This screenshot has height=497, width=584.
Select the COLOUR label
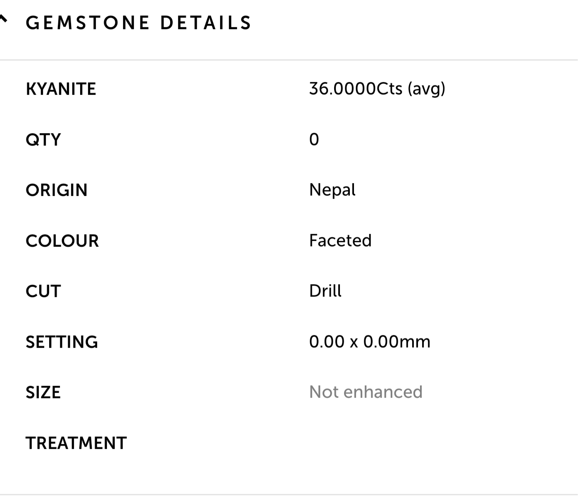tap(62, 241)
